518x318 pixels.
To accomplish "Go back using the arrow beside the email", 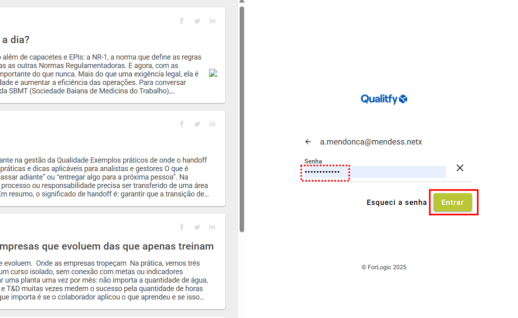I will (308, 142).
